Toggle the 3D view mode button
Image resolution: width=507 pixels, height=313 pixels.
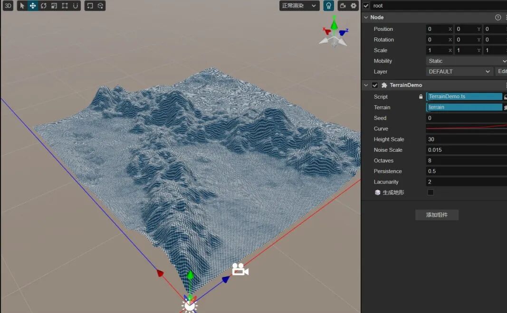pos(8,6)
